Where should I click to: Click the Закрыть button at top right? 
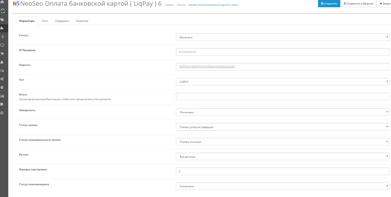point(385,4)
